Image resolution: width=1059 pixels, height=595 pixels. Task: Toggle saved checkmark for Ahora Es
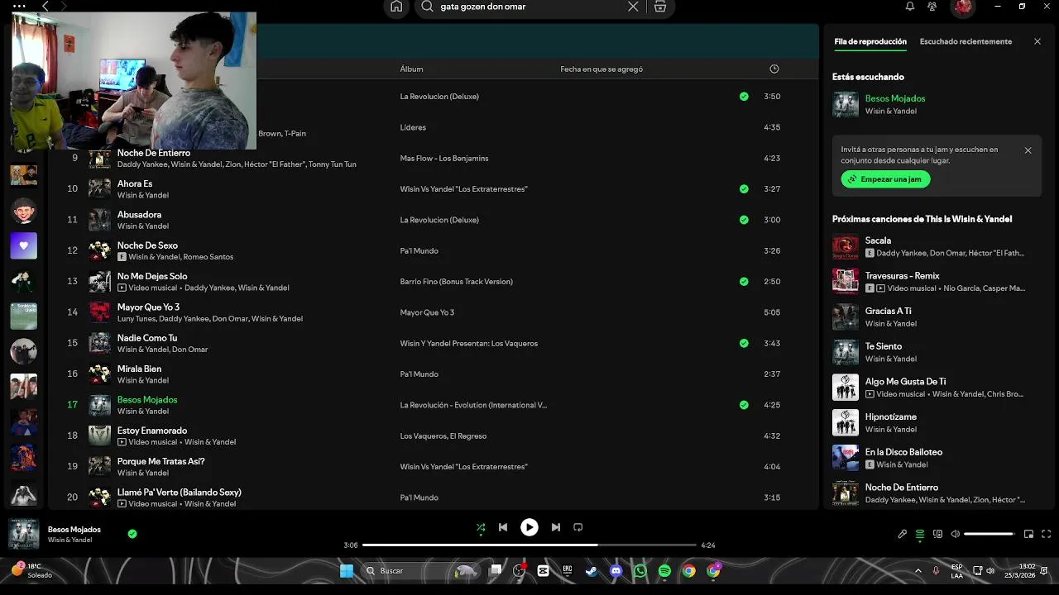[744, 189]
